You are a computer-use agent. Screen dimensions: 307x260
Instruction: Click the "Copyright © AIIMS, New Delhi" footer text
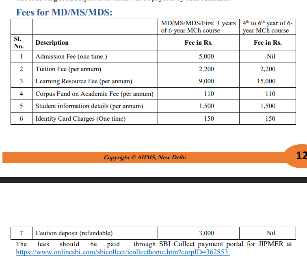pyautogui.click(x=145, y=158)
